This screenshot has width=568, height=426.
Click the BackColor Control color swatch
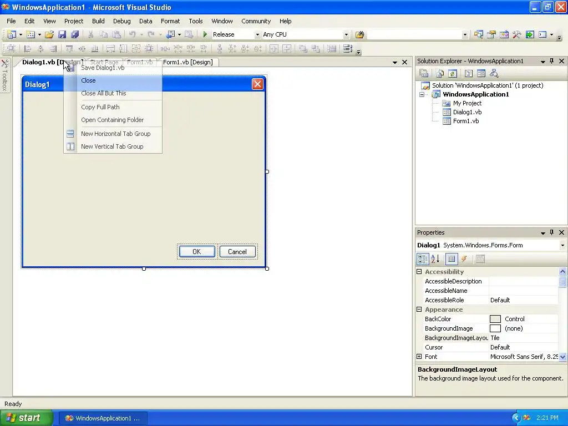click(x=495, y=319)
